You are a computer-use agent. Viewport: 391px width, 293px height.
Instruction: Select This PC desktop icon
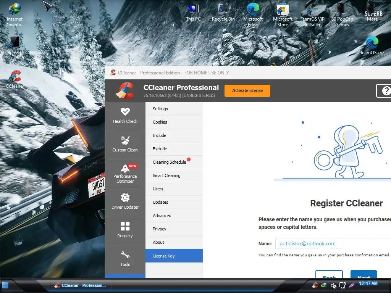click(193, 13)
